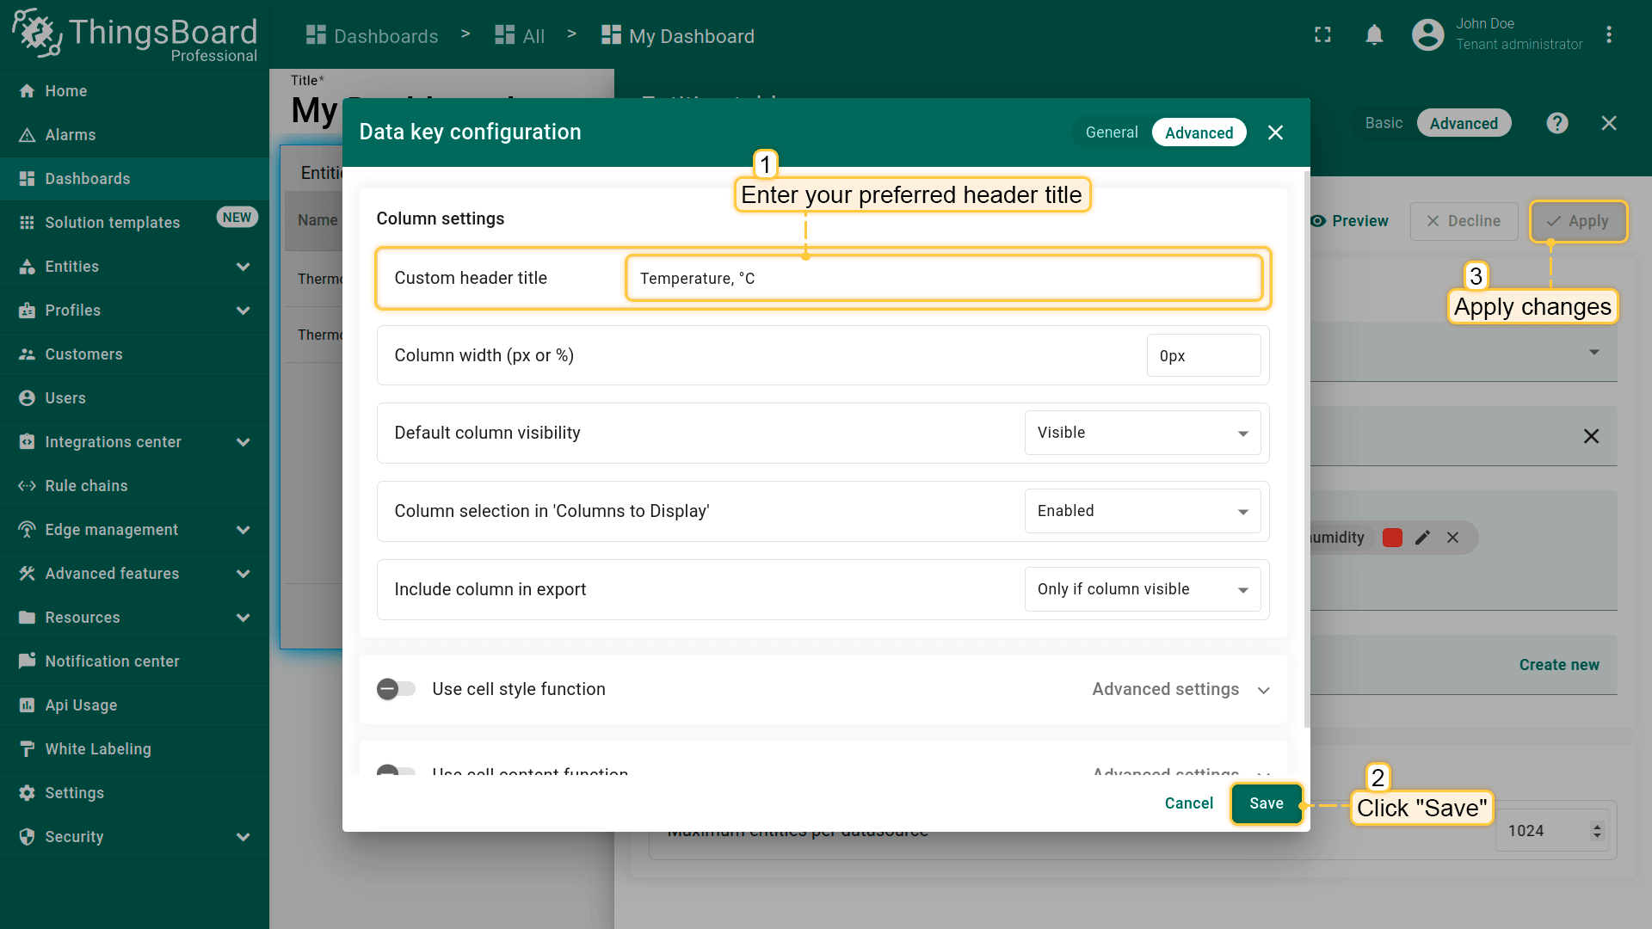Toggle fullscreen mode icon
The height and width of the screenshot is (929, 1652).
(x=1322, y=35)
